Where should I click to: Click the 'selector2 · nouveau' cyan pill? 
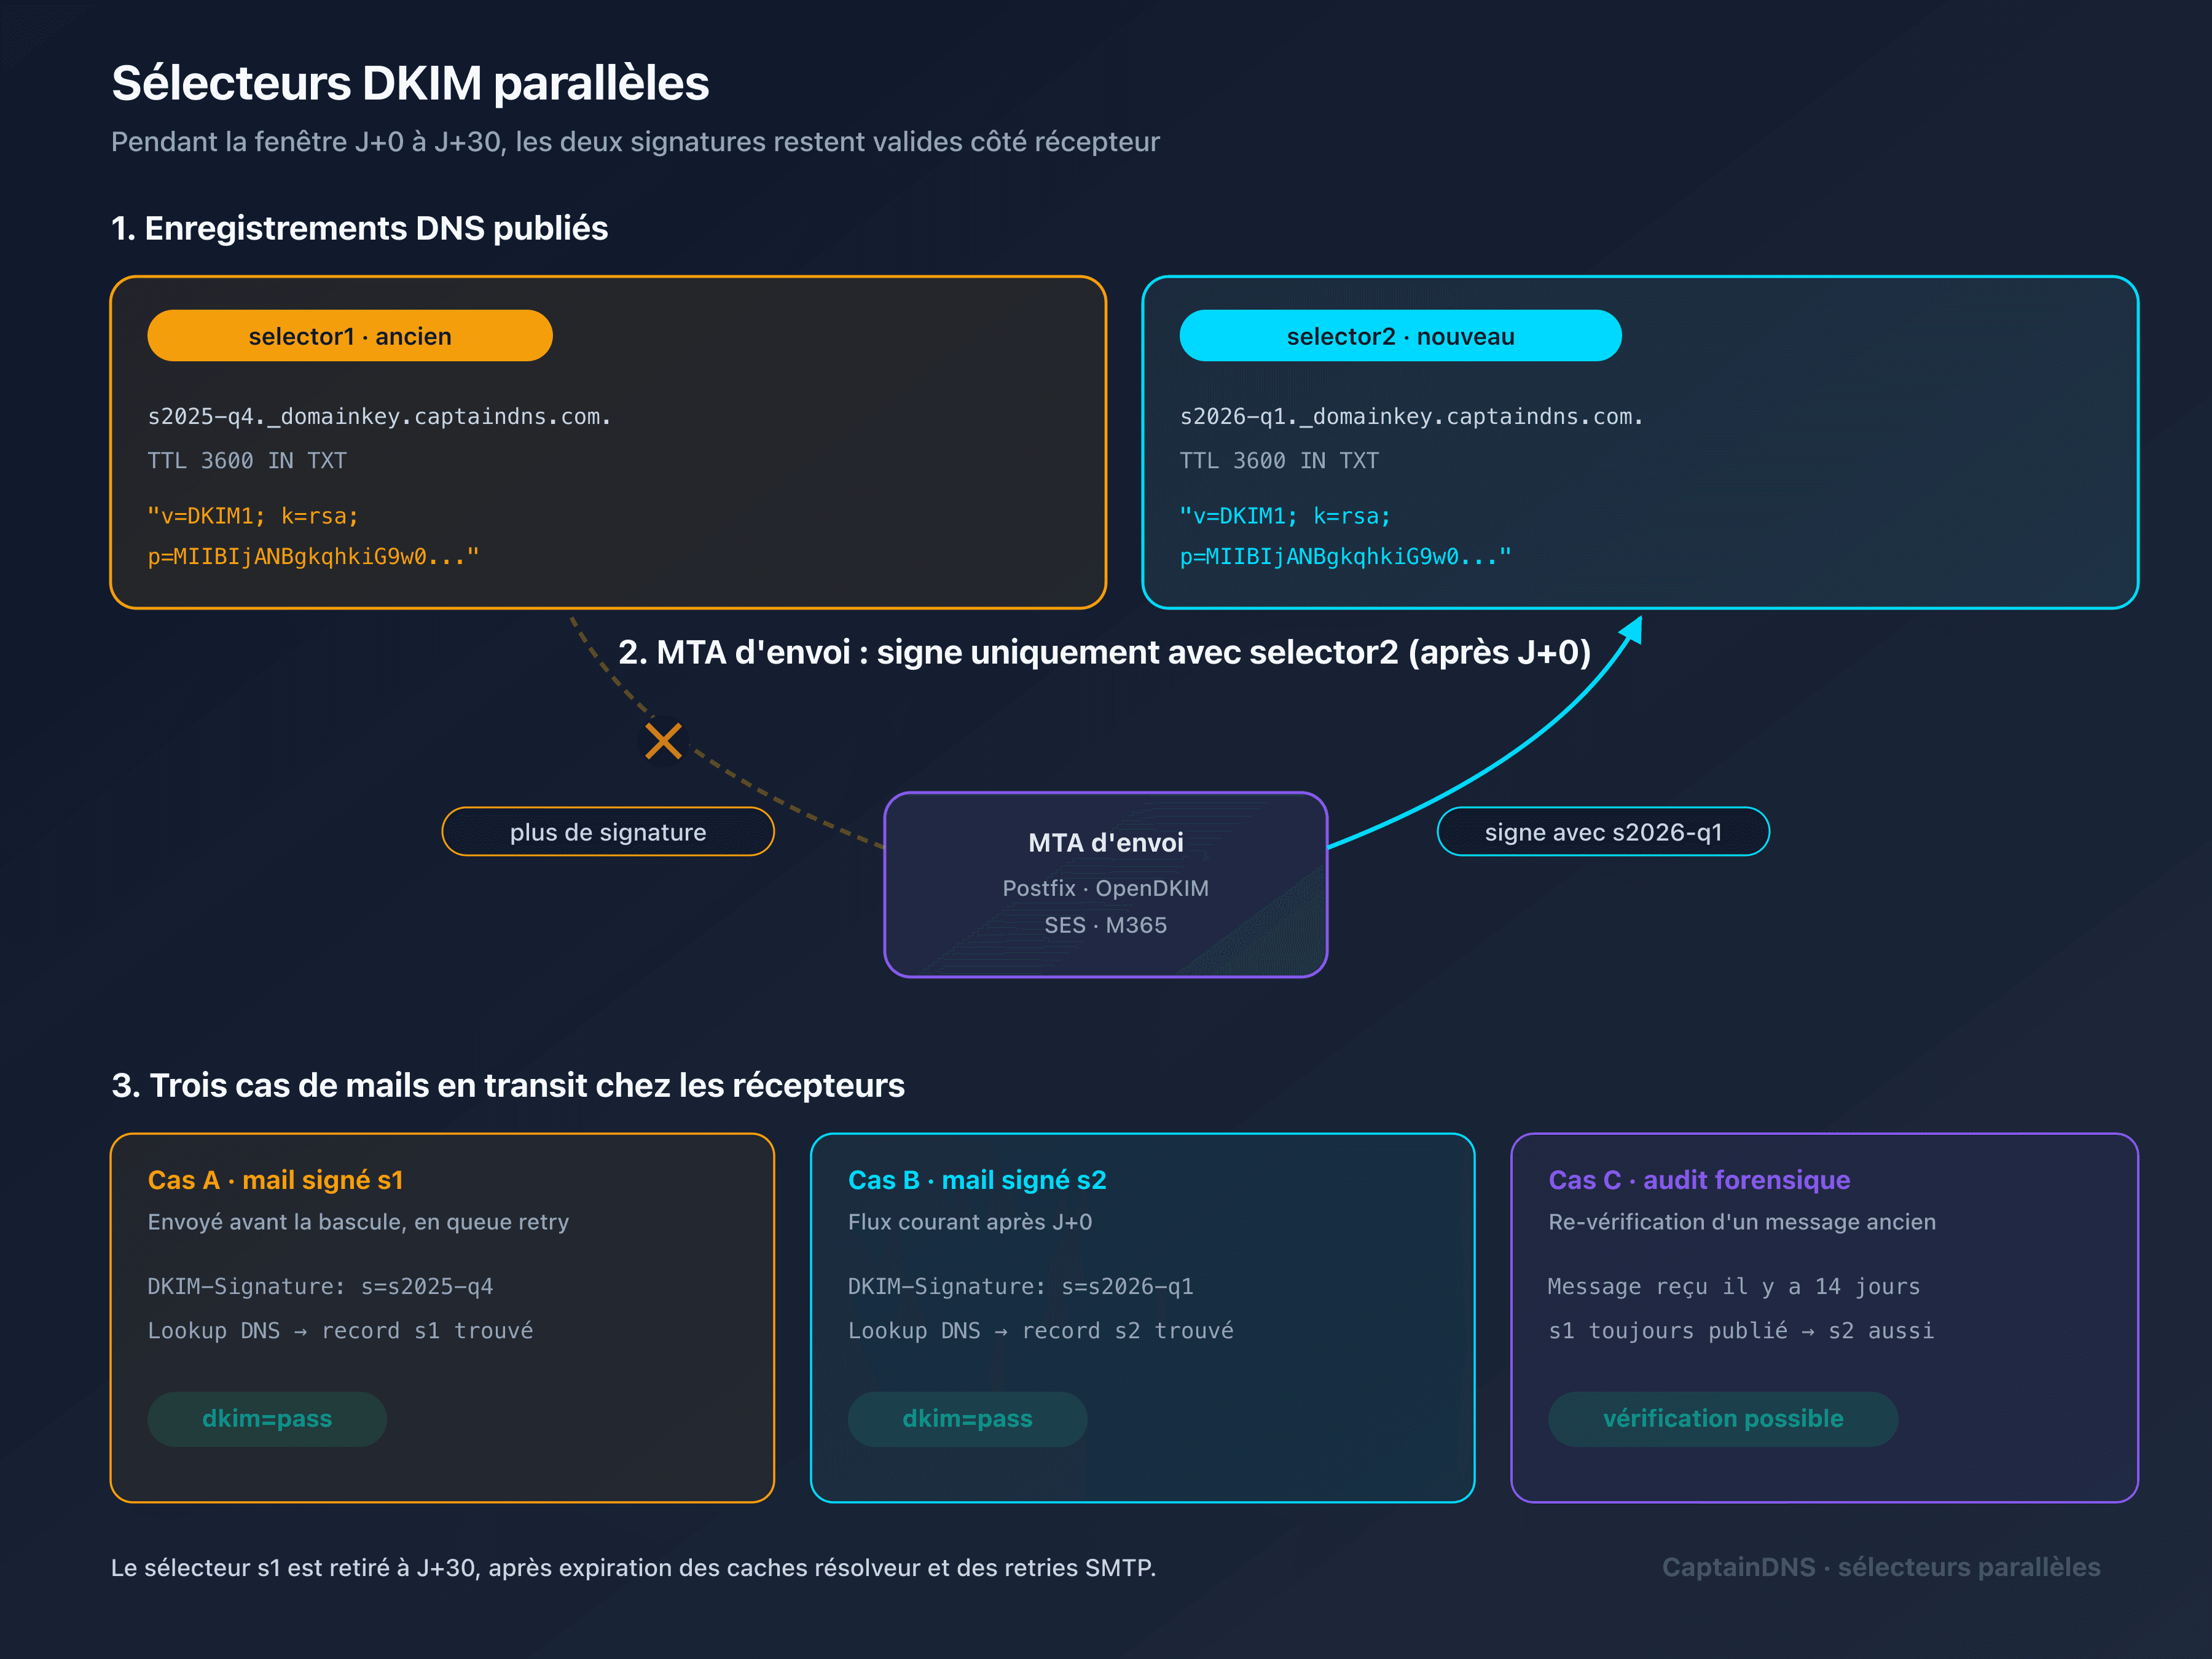tap(1400, 336)
